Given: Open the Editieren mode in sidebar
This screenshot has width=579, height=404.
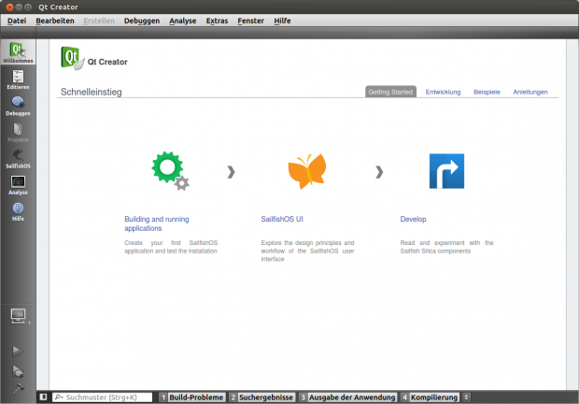Looking at the screenshot, I should tap(18, 79).
